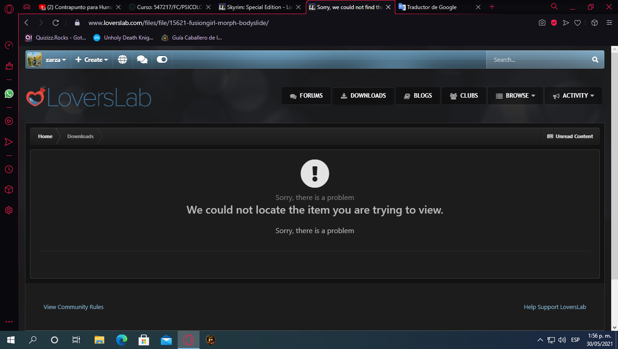View site security padlock info
The width and height of the screenshot is (618, 349).
tap(77, 23)
